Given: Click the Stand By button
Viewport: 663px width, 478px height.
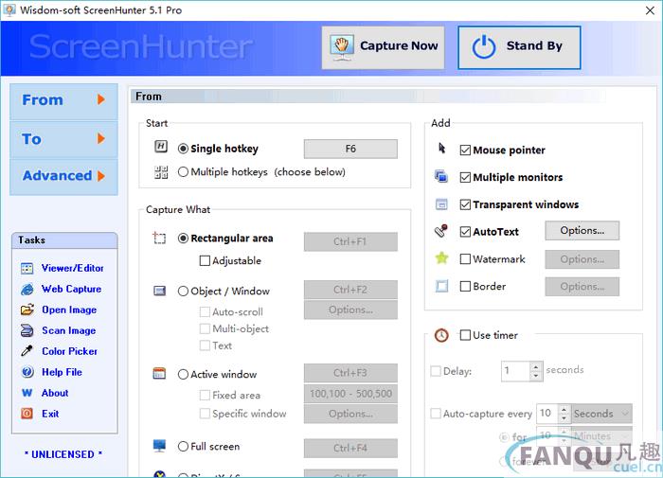Looking at the screenshot, I should click(x=519, y=46).
